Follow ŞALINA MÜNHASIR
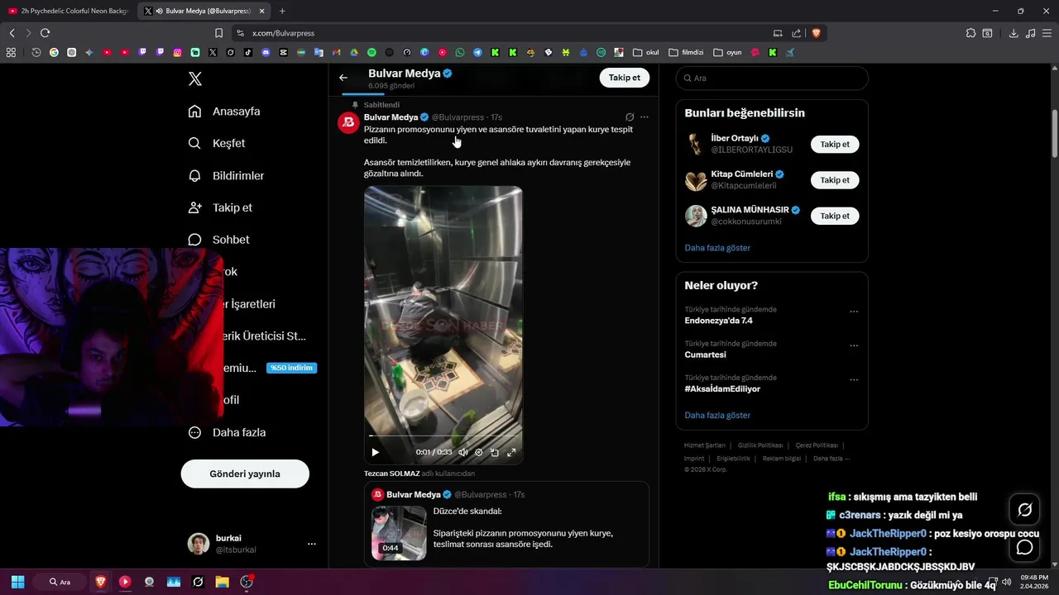1059x595 pixels. click(x=835, y=216)
